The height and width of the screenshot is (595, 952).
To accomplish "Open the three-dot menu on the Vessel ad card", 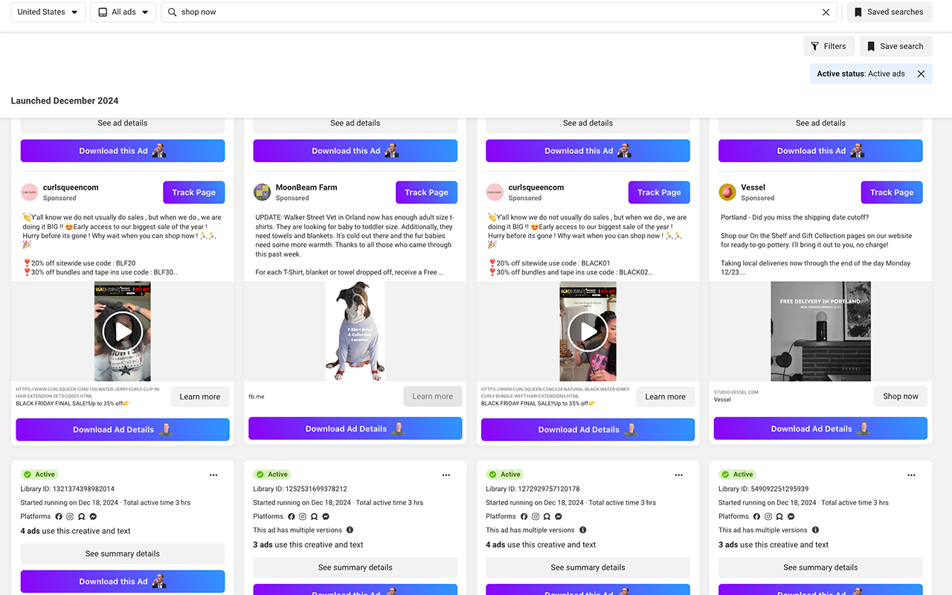I will [x=911, y=475].
